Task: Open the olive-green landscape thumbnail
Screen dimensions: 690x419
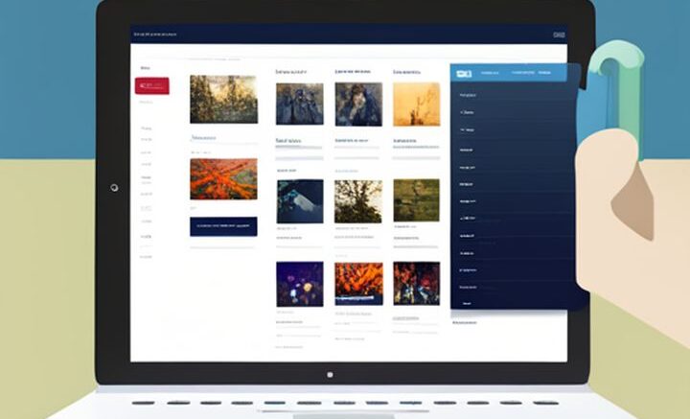Action: pyautogui.click(x=416, y=200)
